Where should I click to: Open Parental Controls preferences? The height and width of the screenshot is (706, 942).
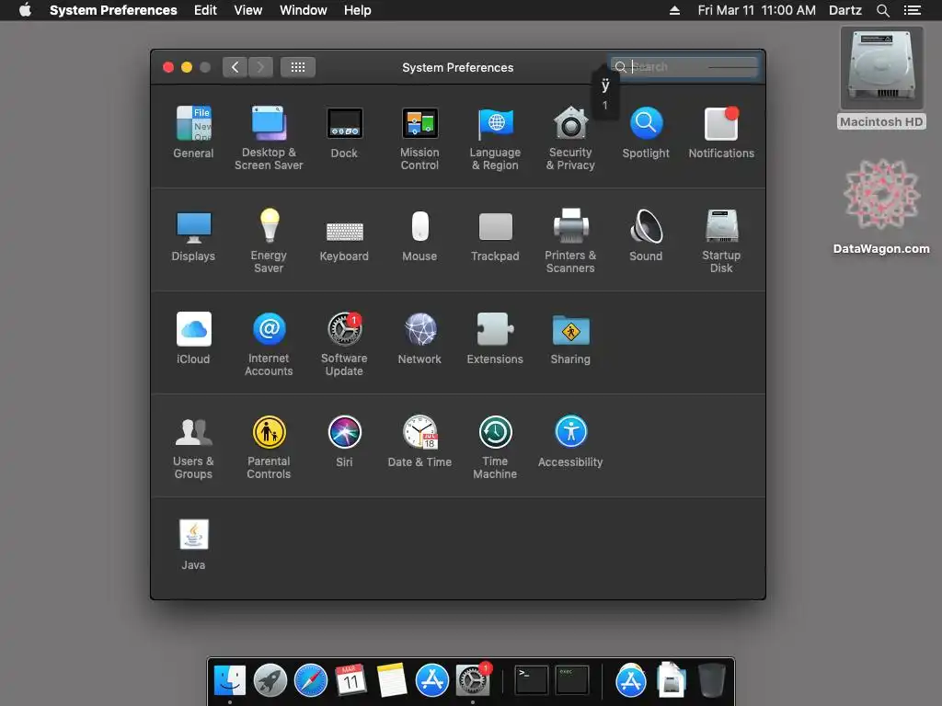click(269, 448)
